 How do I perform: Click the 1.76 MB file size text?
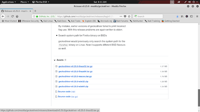(163, 77)
